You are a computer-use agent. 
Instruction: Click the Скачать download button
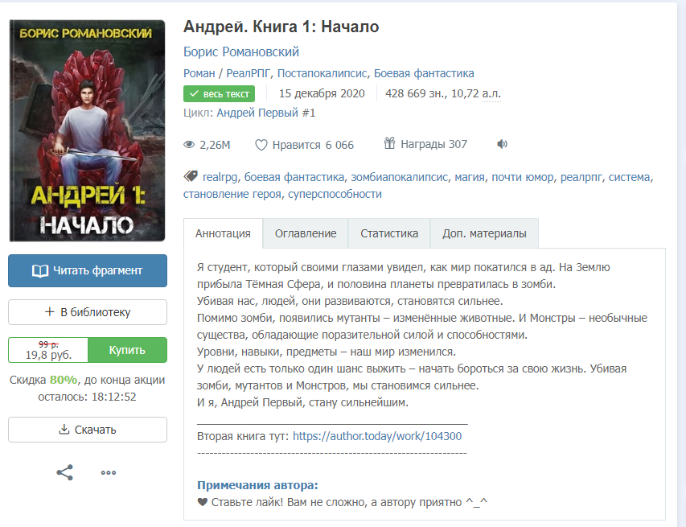pos(88,430)
